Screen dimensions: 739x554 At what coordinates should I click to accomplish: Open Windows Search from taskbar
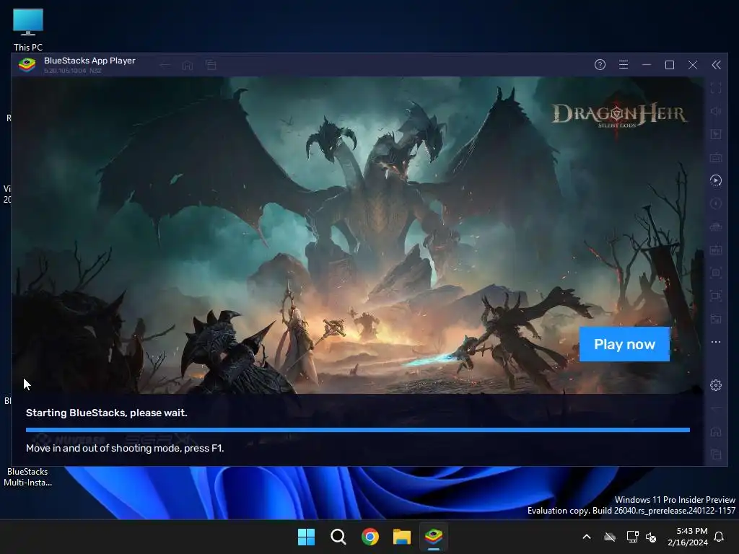[x=338, y=537]
